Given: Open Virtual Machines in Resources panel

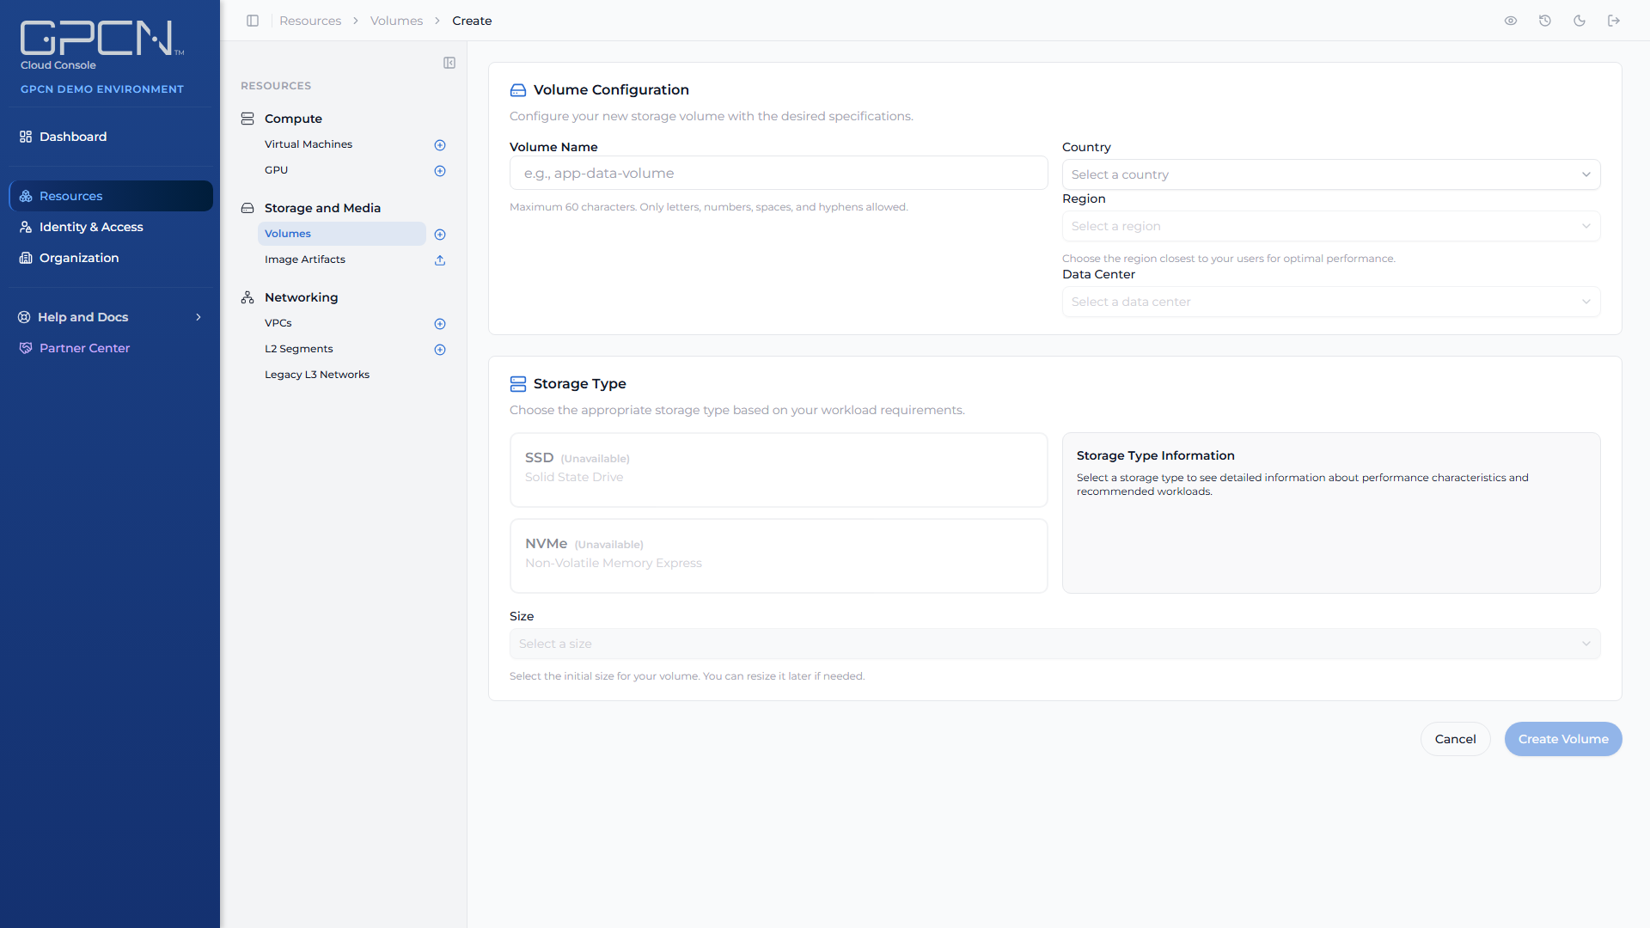Looking at the screenshot, I should 309,144.
